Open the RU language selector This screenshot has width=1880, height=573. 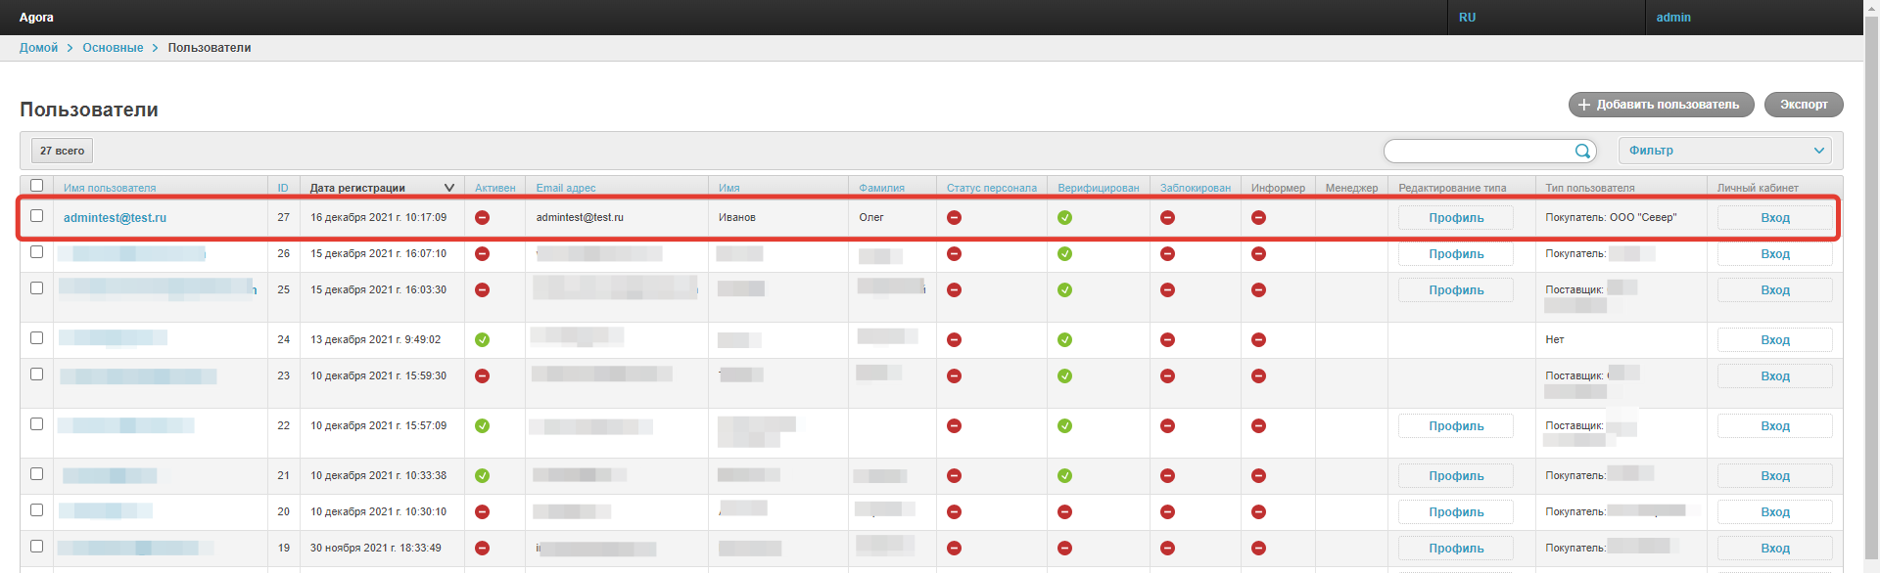click(x=1467, y=18)
